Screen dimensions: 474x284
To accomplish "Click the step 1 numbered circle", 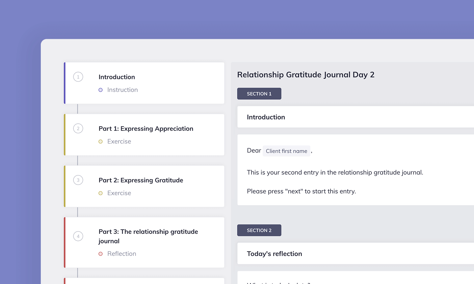I will 78,77.
